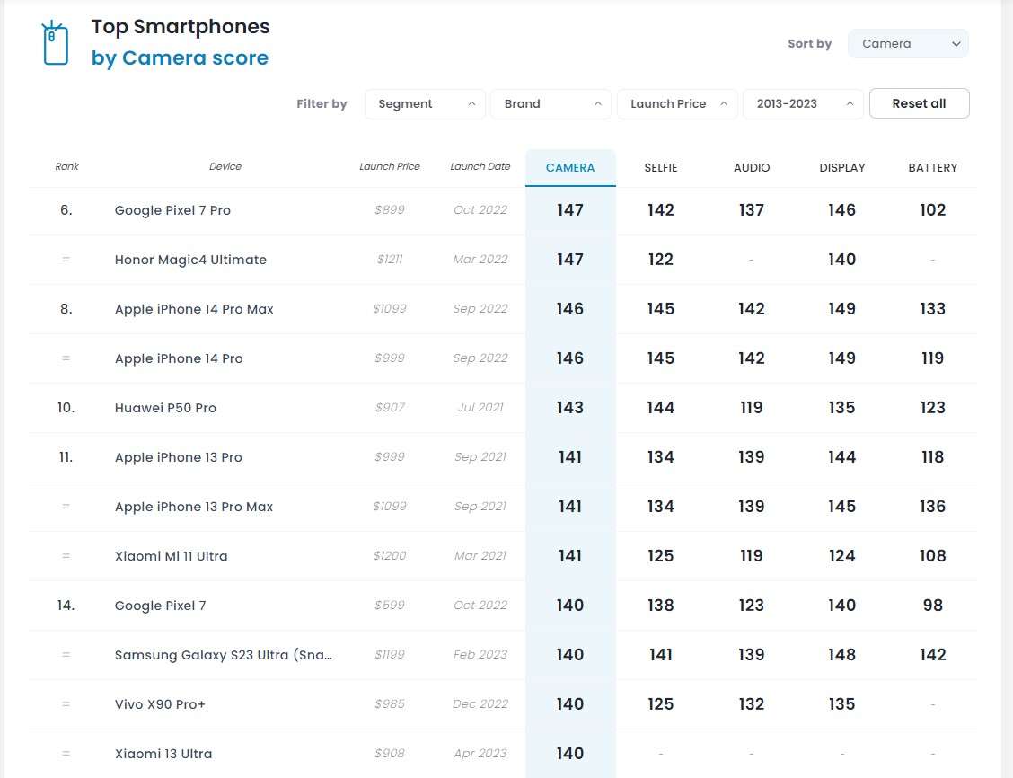Click the Vivo X90 Pro+ link
This screenshot has height=778, width=1013.
point(160,704)
